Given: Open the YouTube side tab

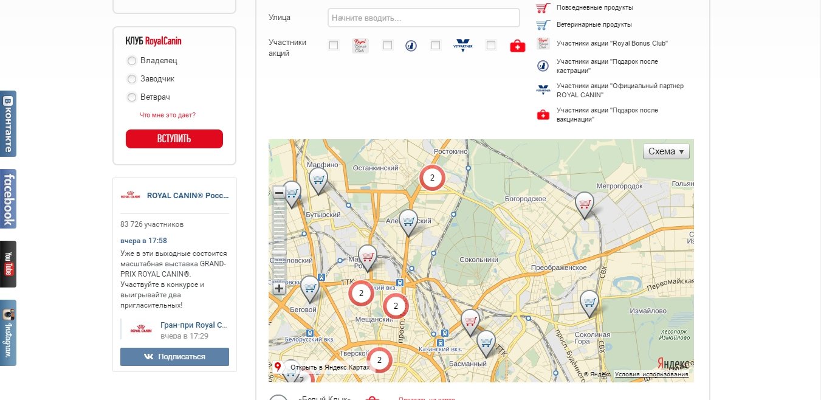Looking at the screenshot, I should [8, 264].
